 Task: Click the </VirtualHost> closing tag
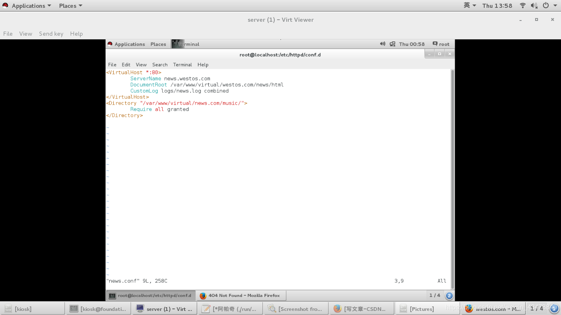coord(128,97)
